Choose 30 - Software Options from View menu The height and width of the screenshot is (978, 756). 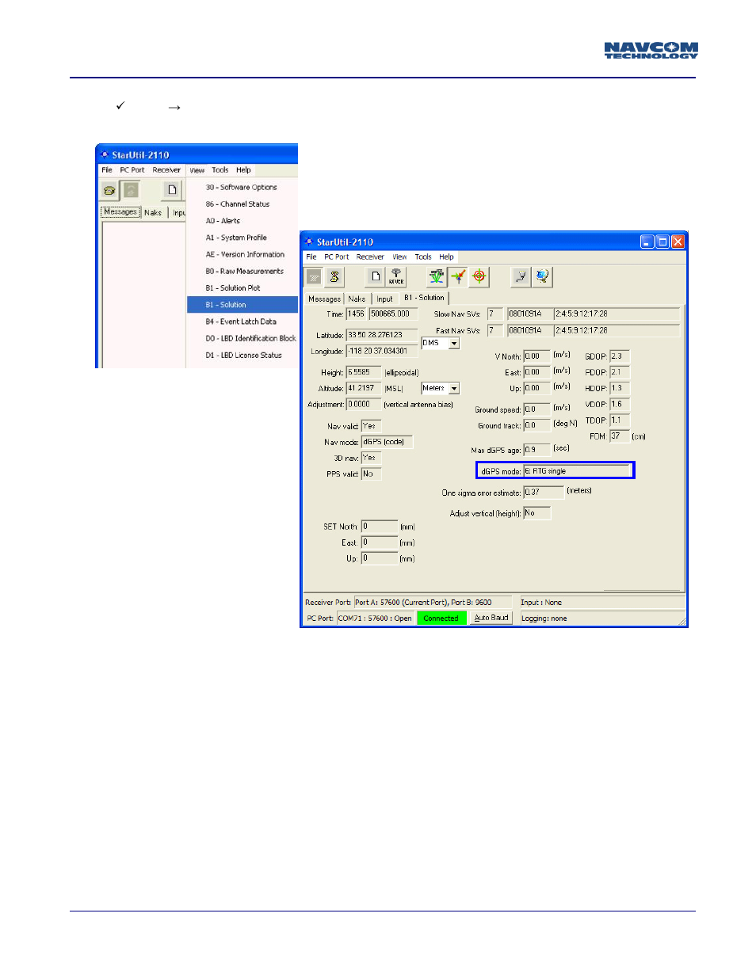(x=242, y=188)
